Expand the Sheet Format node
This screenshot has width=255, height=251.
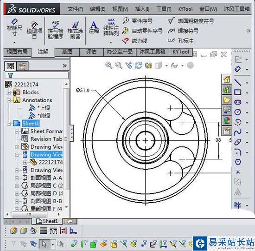pyautogui.click(x=17, y=131)
